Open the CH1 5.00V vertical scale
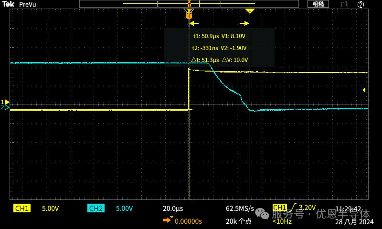The width and height of the screenshot is (382, 229). (51, 208)
